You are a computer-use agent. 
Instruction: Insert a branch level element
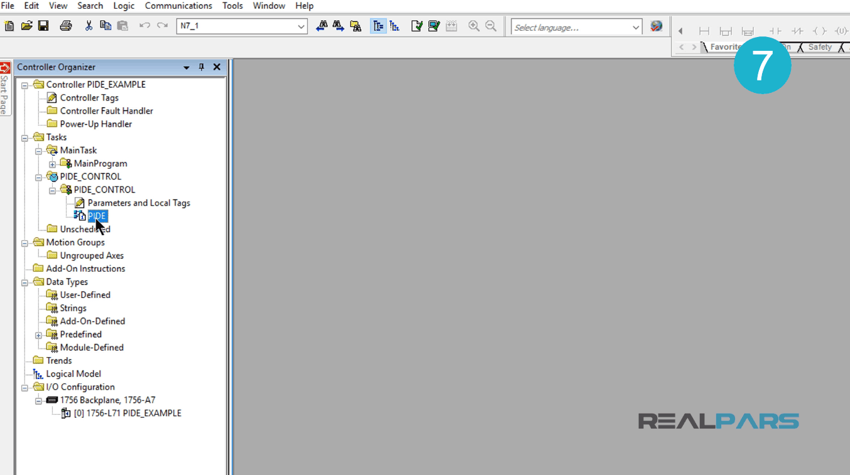748,31
